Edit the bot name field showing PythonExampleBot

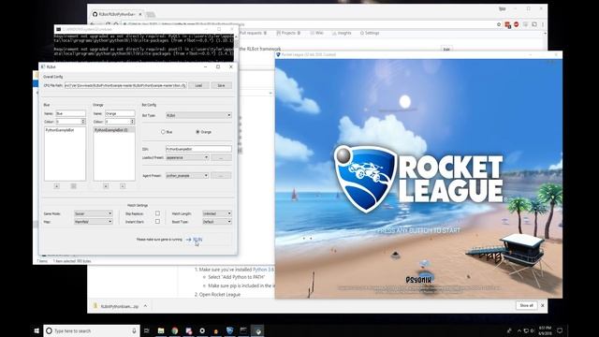(198, 149)
